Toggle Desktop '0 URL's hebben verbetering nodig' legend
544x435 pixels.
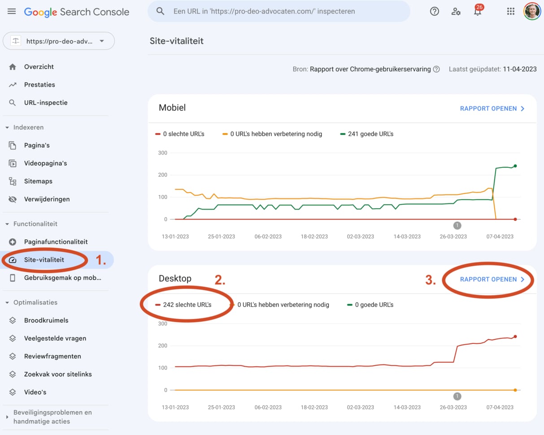click(279, 305)
